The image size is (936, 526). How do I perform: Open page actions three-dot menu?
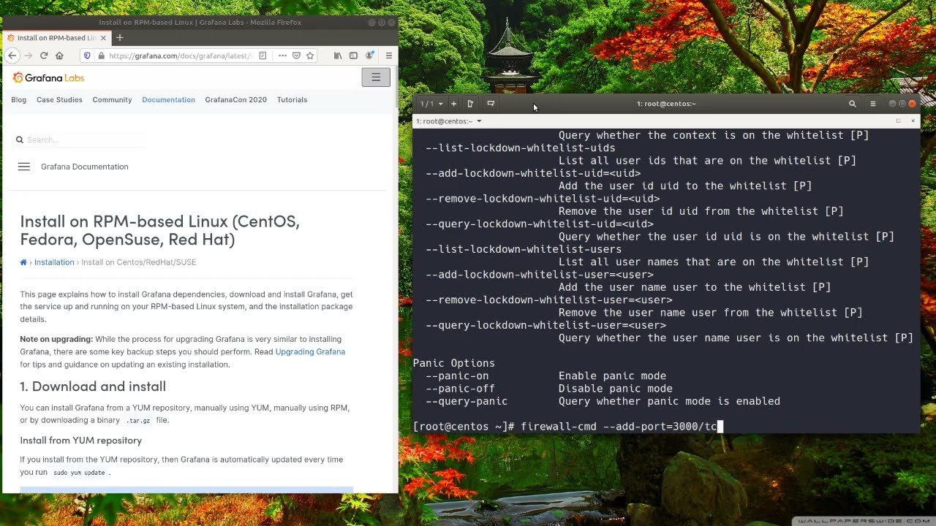click(x=282, y=56)
